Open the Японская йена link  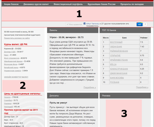[x=11, y=64]
